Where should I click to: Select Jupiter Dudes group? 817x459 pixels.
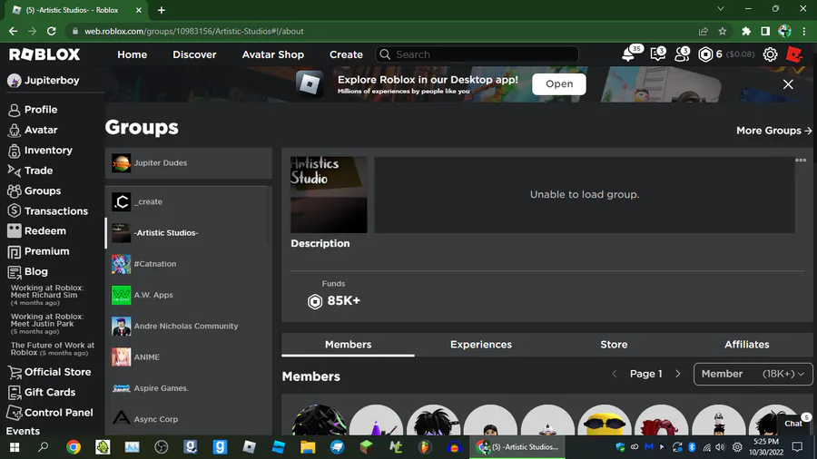[x=188, y=163]
